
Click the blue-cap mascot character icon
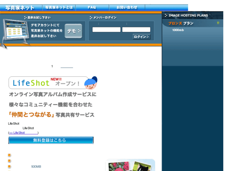91,83
